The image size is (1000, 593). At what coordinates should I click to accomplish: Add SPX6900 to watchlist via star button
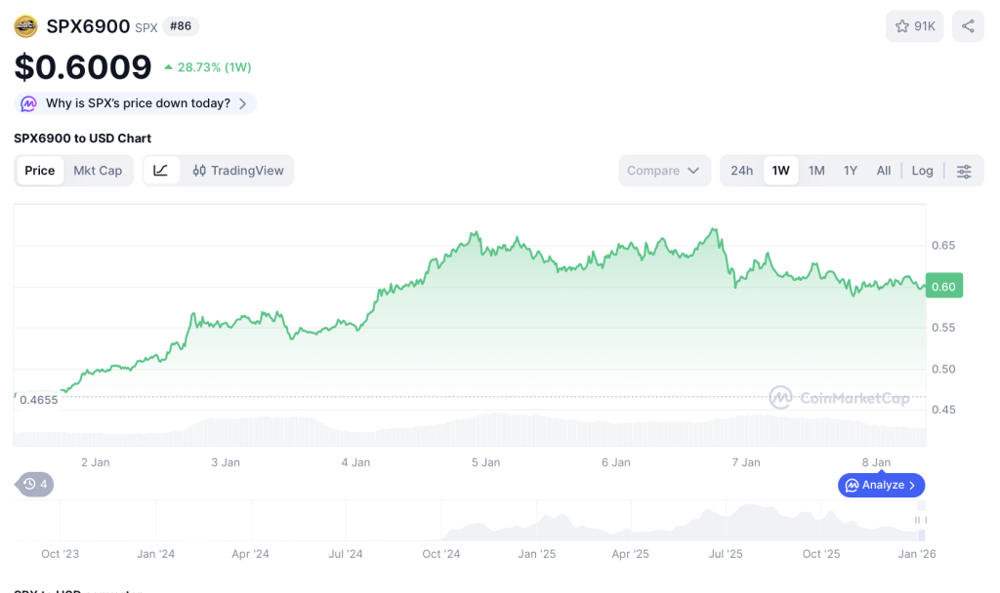point(914,26)
